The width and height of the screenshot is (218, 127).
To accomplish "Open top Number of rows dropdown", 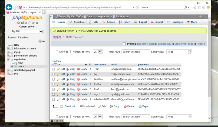I will click(x=98, y=52).
